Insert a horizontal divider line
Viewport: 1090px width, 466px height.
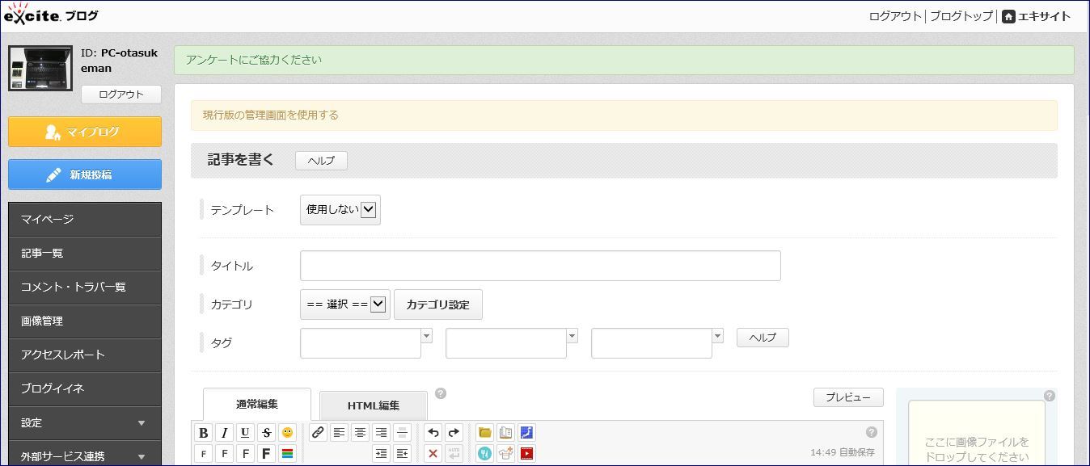pyautogui.click(x=402, y=433)
